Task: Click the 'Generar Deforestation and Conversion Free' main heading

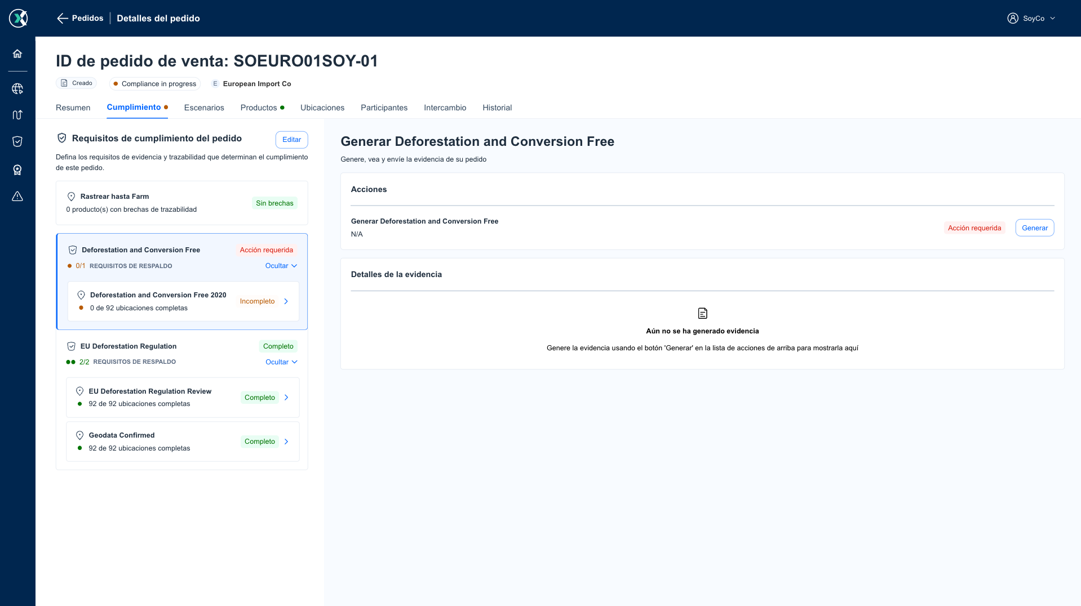Action: pos(477,141)
